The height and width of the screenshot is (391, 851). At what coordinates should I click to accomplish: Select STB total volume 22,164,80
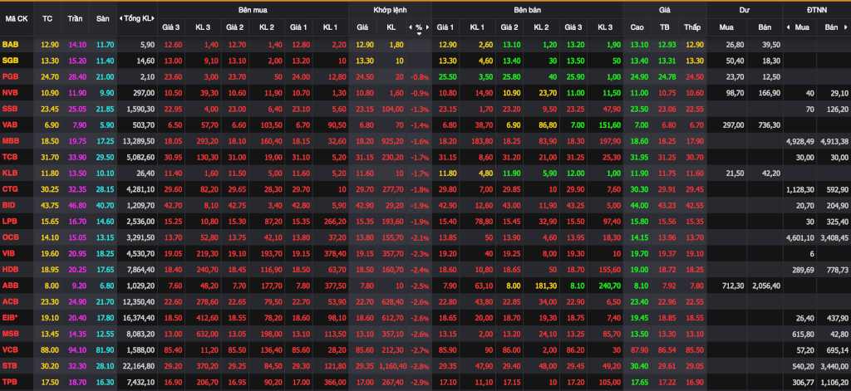(x=139, y=366)
